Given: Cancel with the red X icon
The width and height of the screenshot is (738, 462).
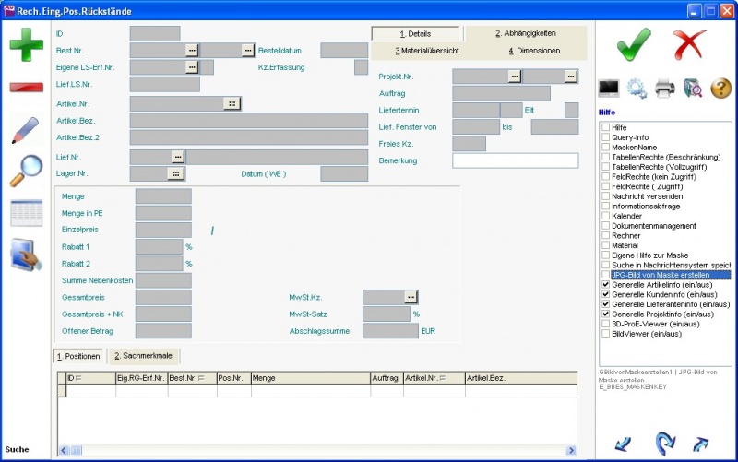Looking at the screenshot, I should [688, 44].
